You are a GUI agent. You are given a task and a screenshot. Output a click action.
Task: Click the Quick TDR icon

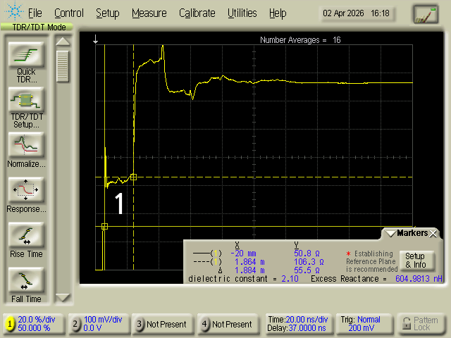point(26,55)
